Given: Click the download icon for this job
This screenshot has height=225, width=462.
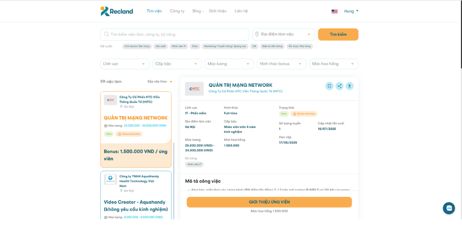Looking at the screenshot, I should pyautogui.click(x=349, y=86).
